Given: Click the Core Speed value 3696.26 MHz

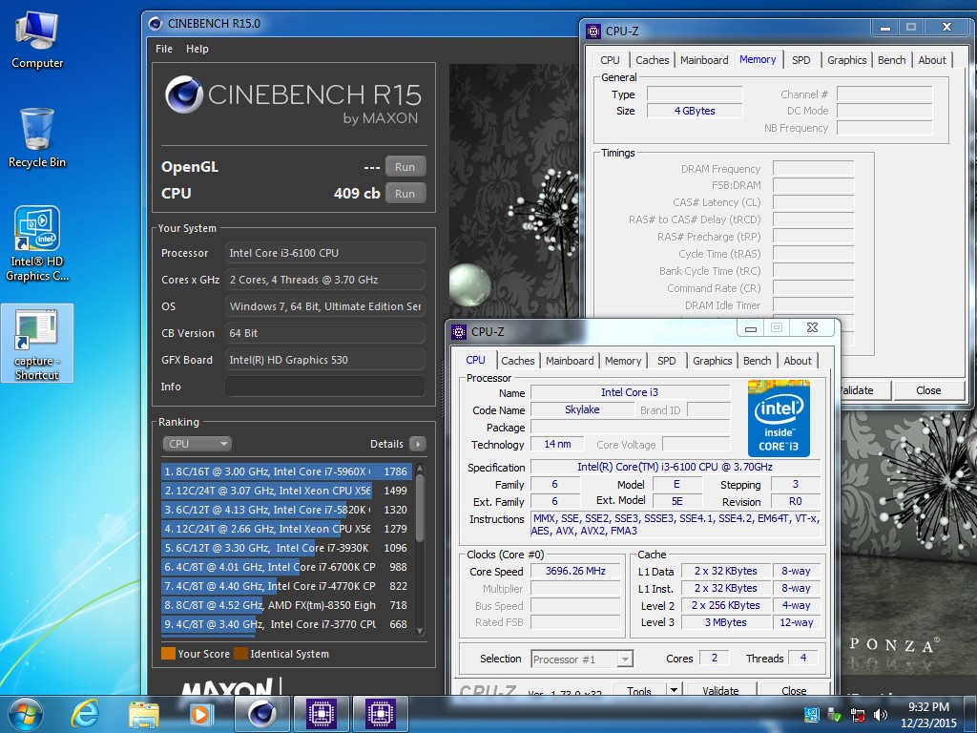Looking at the screenshot, I should 575,571.
